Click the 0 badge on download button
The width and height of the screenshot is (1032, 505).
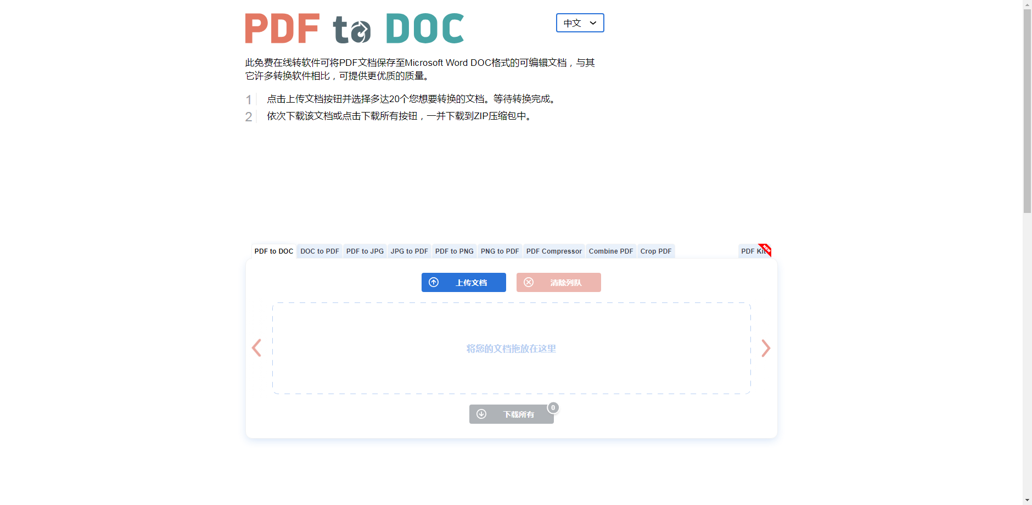pyautogui.click(x=553, y=408)
